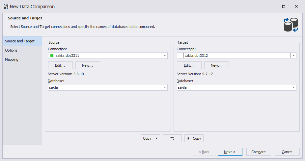Expand the Target Connection dropdown arrow
Viewport: 305px width, 161px height.
[293, 56]
